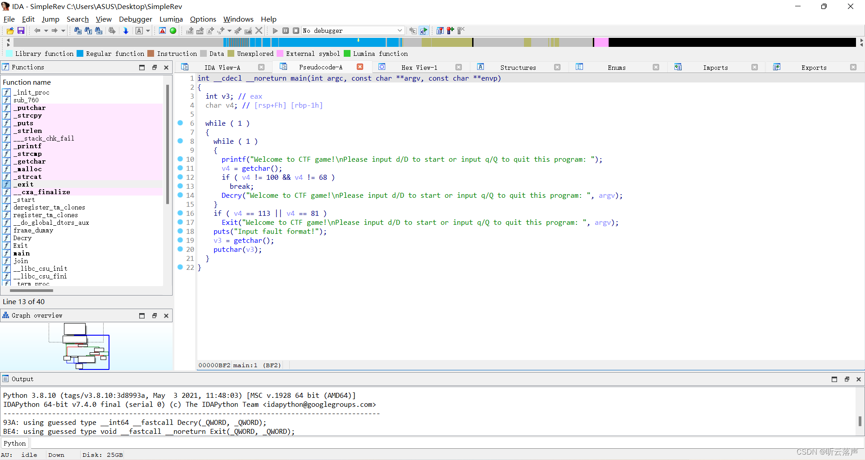Image resolution: width=865 pixels, height=460 pixels.
Task: Toggle the breakpoint marker on line 22
Action: pos(180,268)
